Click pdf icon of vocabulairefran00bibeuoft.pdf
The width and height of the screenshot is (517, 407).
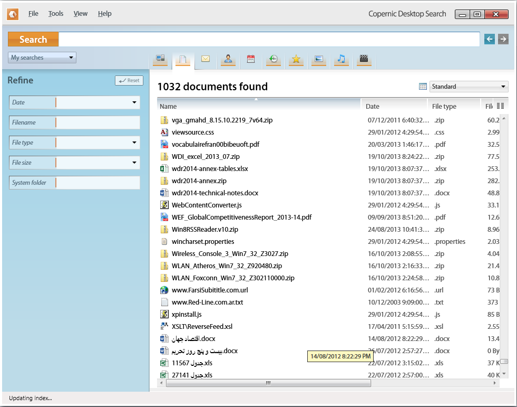tap(164, 144)
